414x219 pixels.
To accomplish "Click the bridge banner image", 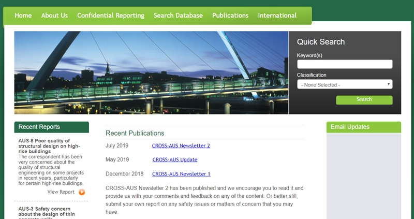I will coord(151,72).
